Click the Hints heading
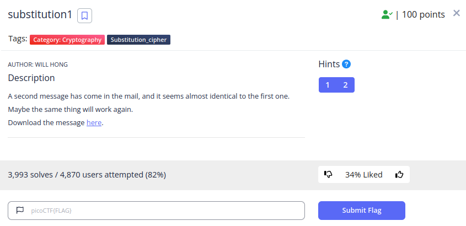This screenshot has width=466, height=226. pyautogui.click(x=329, y=64)
